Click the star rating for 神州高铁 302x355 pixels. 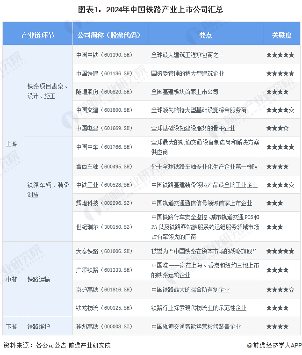(277, 326)
